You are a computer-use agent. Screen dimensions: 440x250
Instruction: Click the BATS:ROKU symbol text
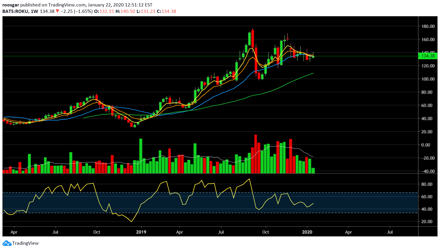(x=16, y=11)
